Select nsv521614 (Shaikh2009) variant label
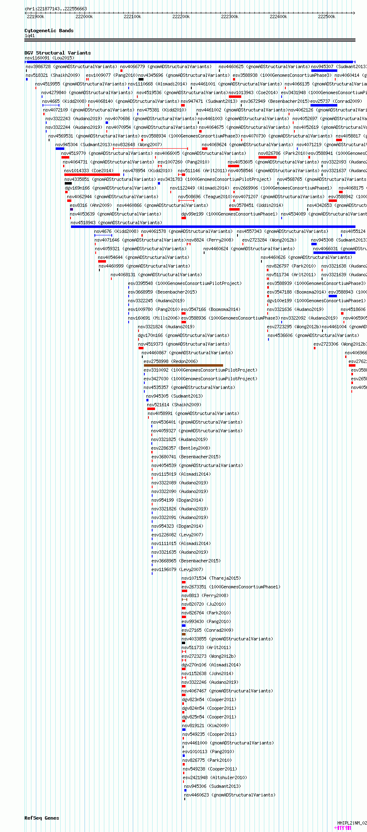 (x=174, y=405)
